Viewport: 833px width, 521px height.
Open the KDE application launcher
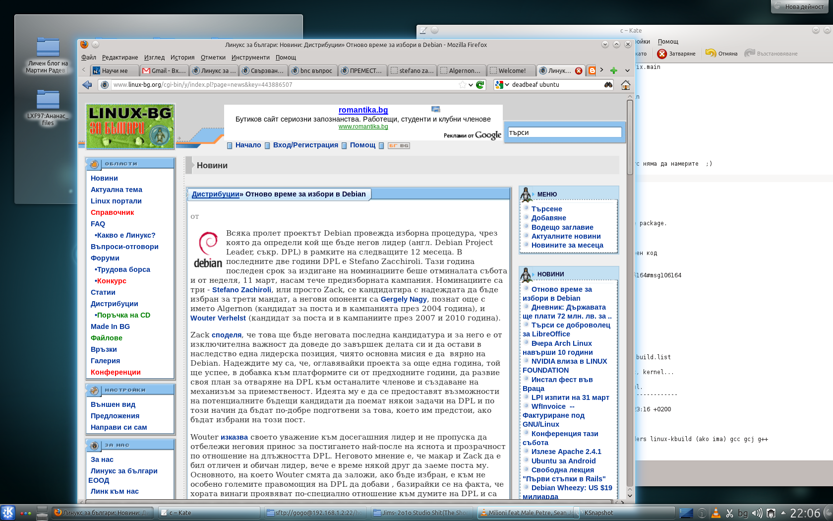[x=8, y=513]
